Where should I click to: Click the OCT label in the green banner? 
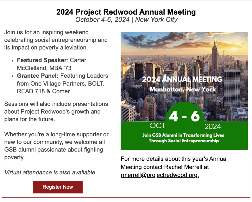pos(157,125)
